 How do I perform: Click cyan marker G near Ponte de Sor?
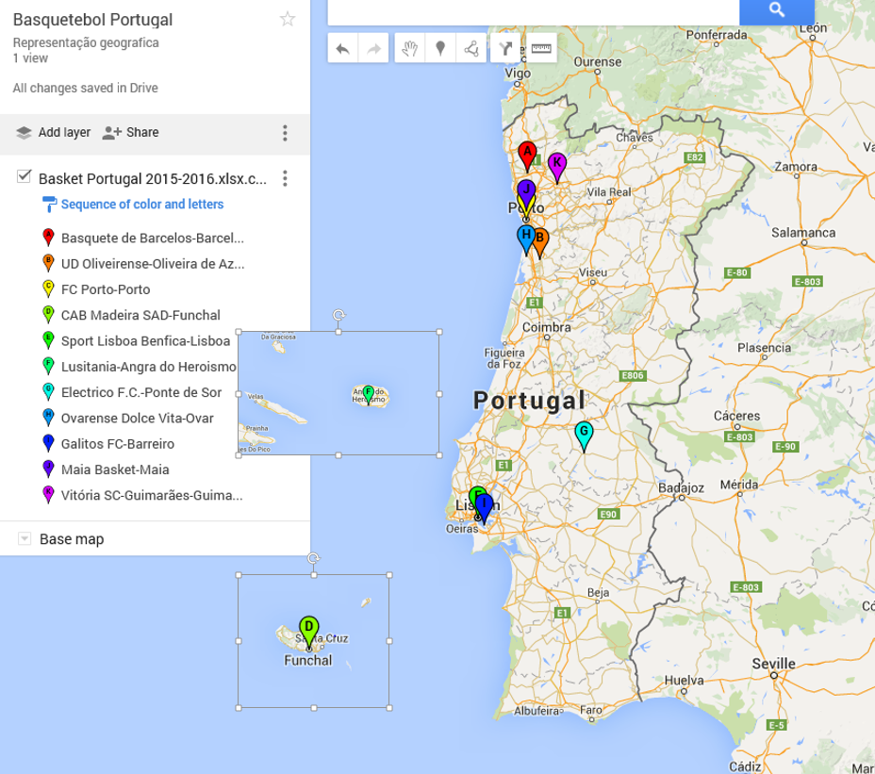(x=584, y=432)
